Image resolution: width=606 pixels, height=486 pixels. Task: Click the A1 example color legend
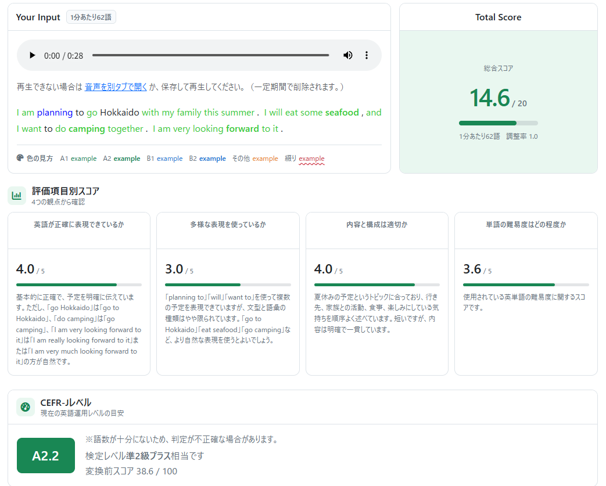(78, 159)
